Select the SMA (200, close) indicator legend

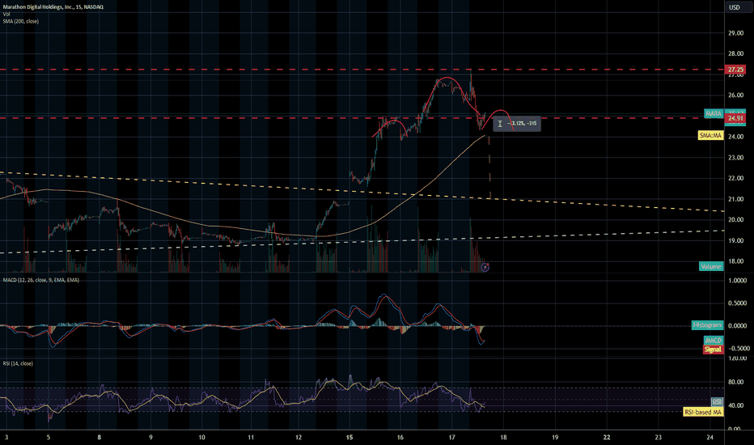(x=21, y=21)
